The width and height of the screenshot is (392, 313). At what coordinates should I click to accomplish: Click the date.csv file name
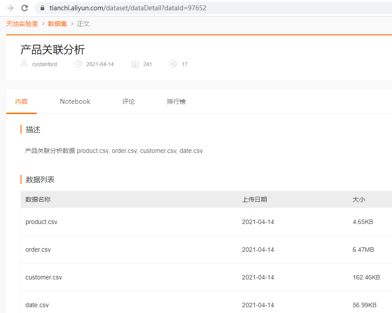37,305
